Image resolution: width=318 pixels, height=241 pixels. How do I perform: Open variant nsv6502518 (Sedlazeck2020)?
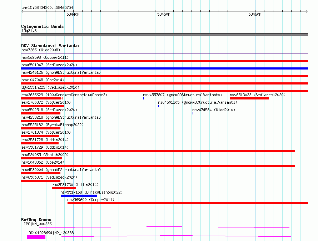pyautogui.click(x=49, y=110)
